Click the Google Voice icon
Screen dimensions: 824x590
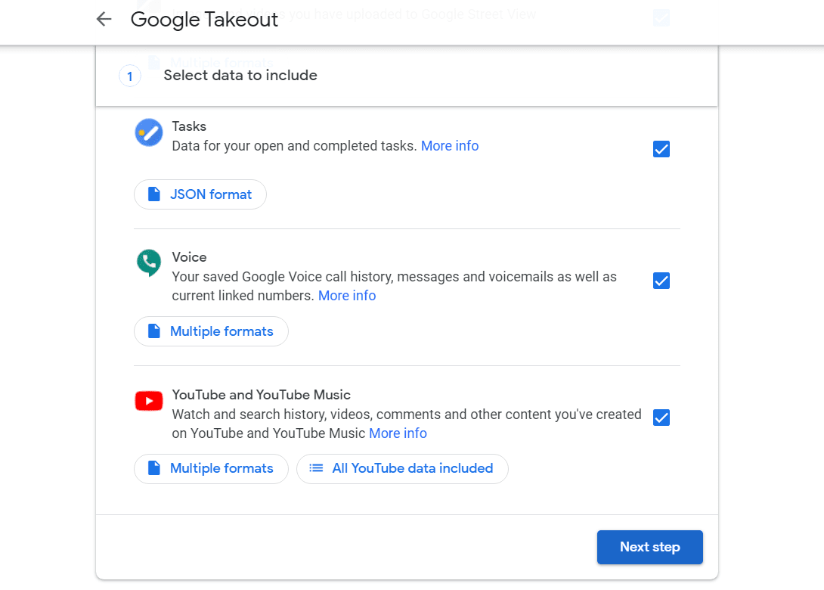(x=148, y=262)
